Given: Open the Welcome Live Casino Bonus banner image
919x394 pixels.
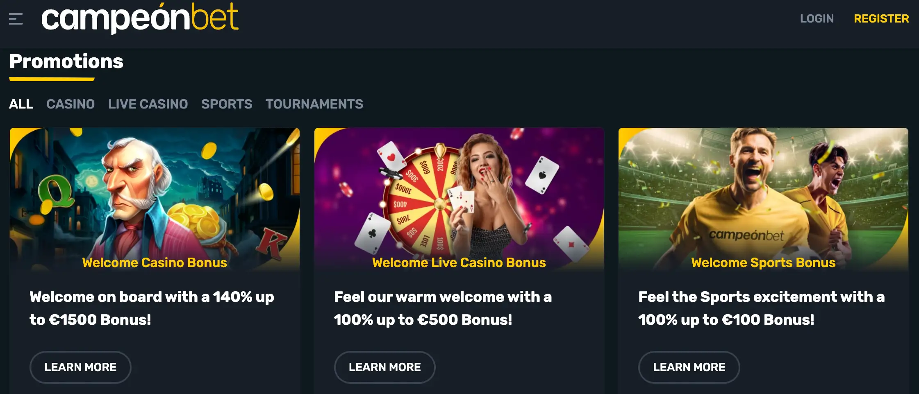Looking at the screenshot, I should [459, 199].
